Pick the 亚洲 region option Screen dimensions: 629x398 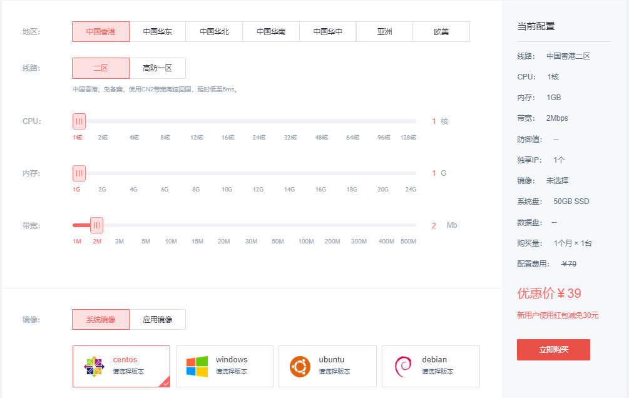pos(385,32)
